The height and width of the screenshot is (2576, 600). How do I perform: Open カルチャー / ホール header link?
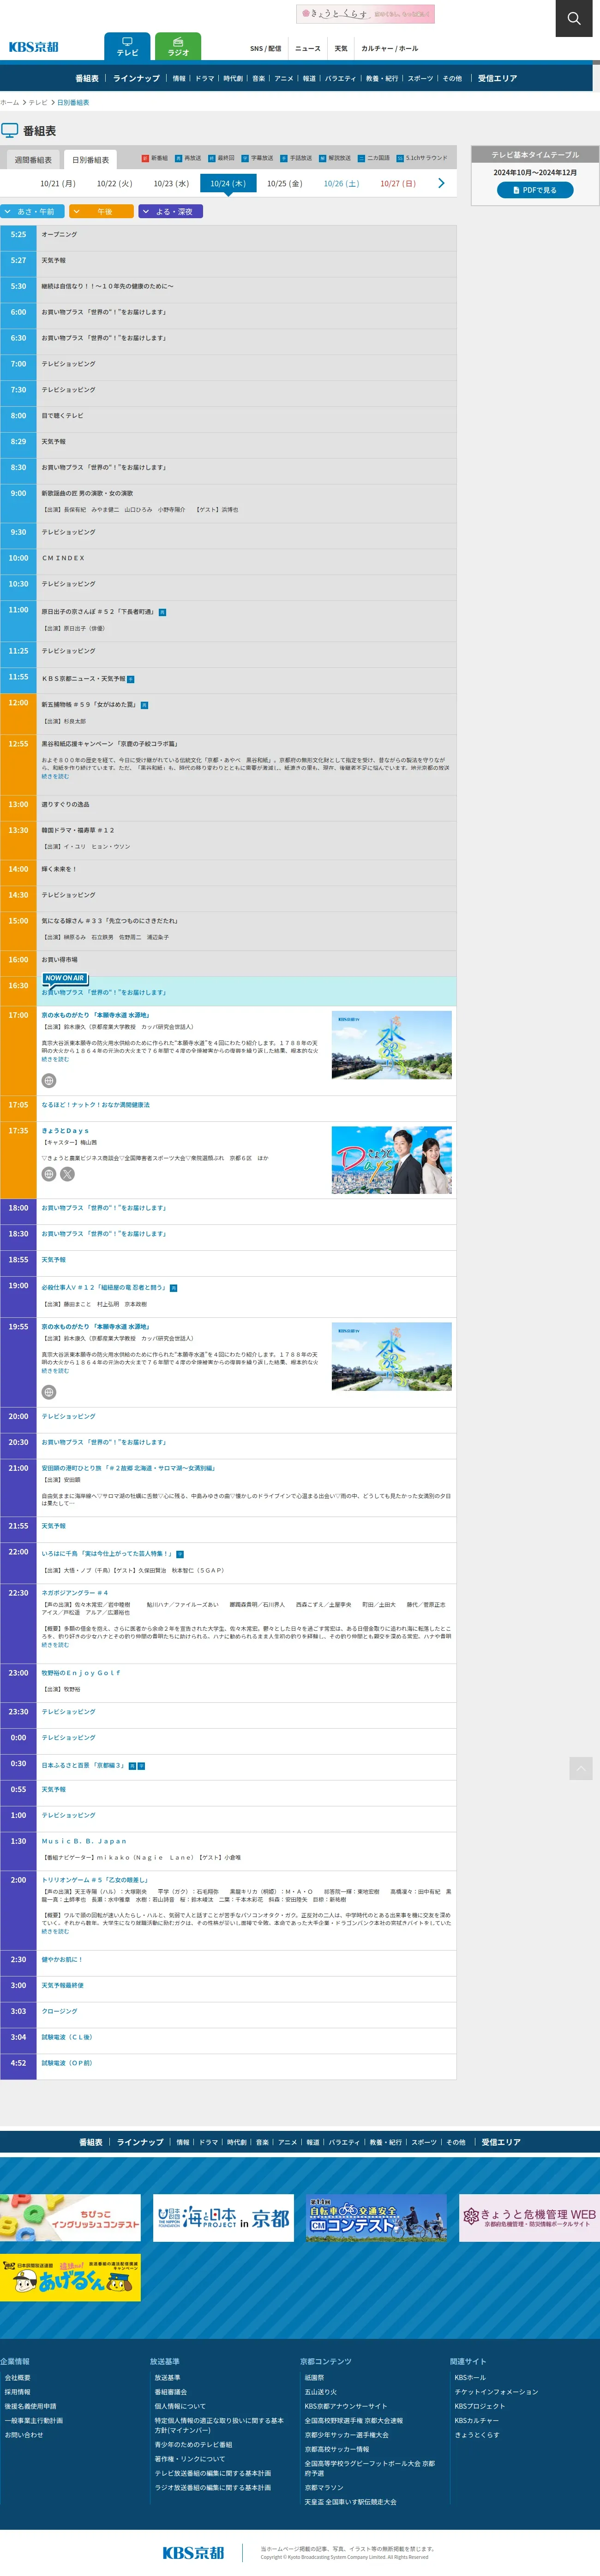(x=390, y=48)
